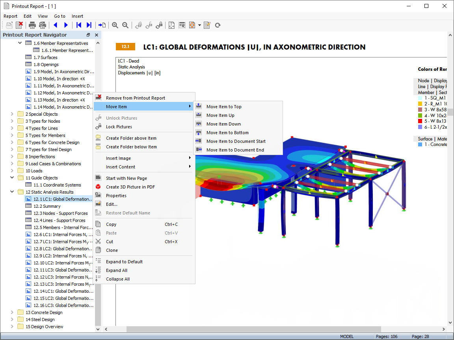Click red color swatch for 5 - W 8x13
The height and width of the screenshot is (340, 454).
pos(420,121)
